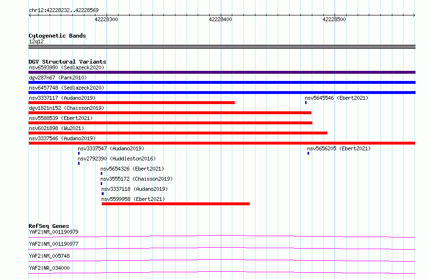Click the red nsv3337117 variant bar
429x279 pixels.
tap(132, 103)
